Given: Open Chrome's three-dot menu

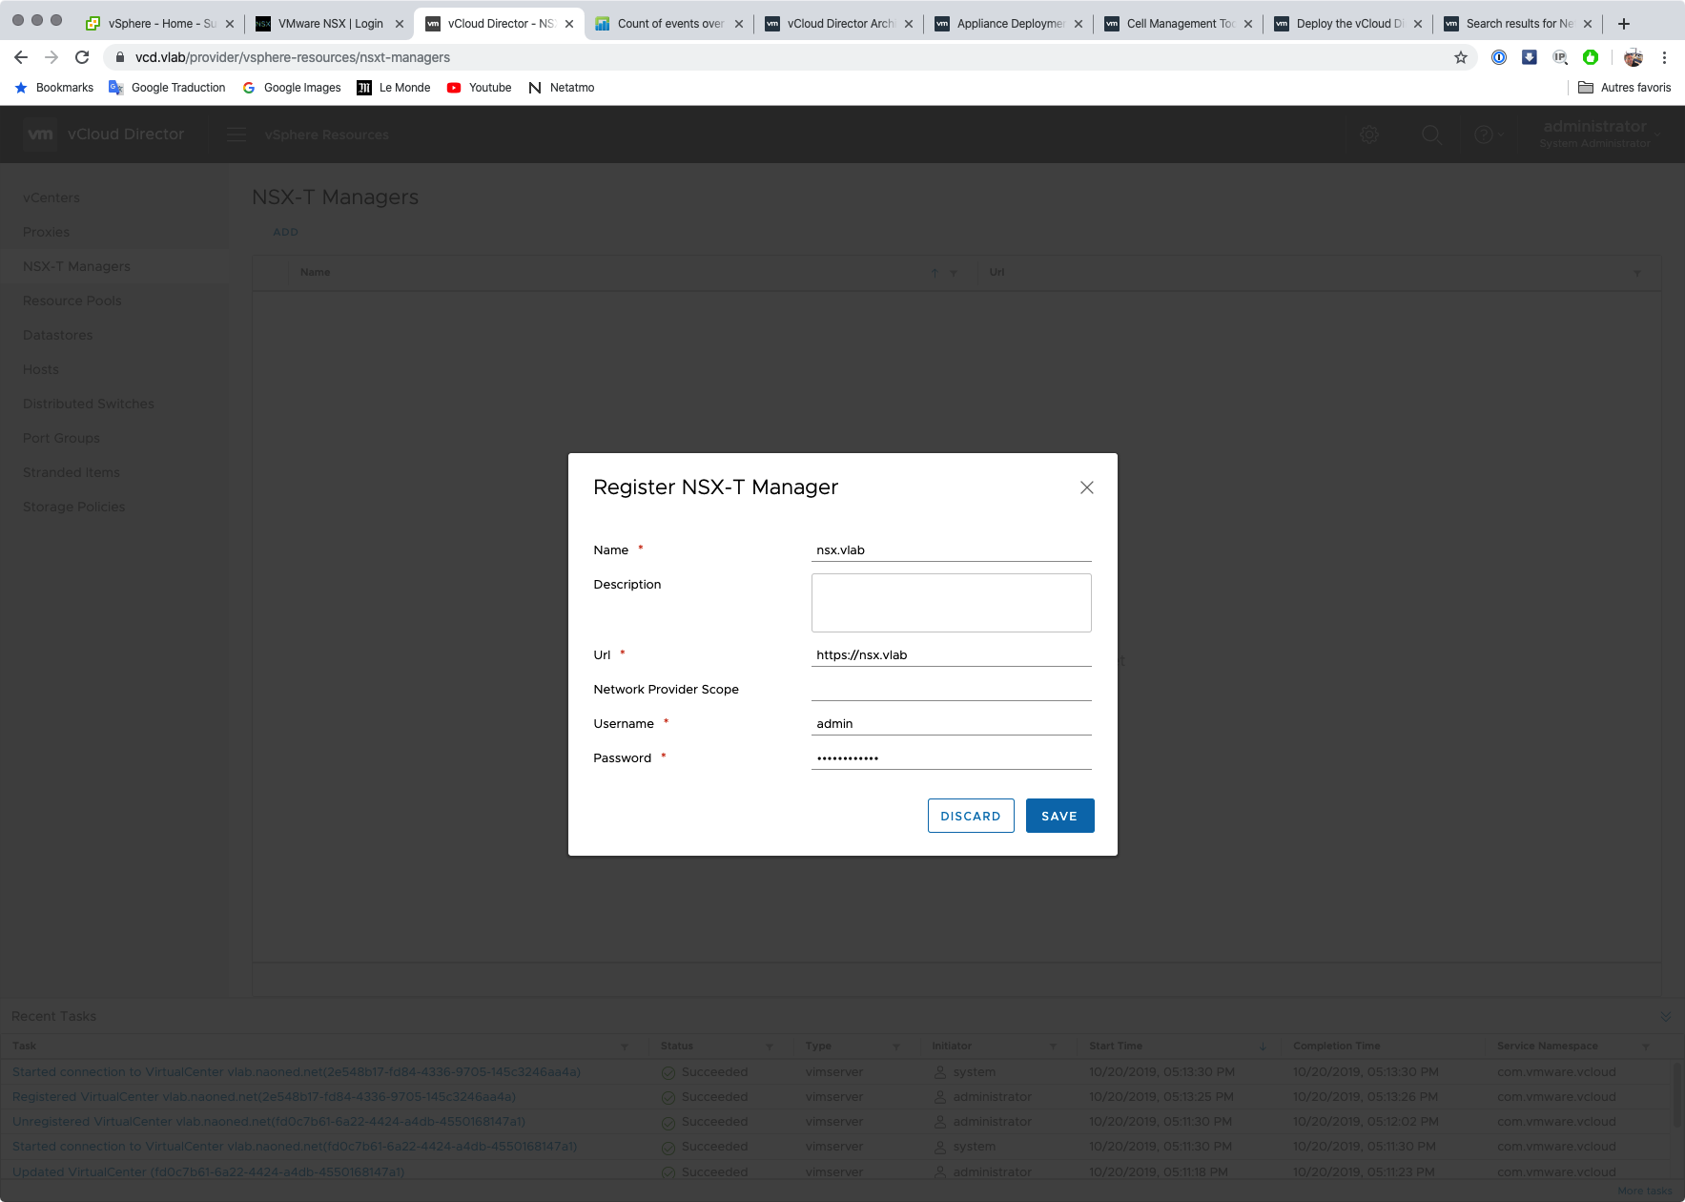Looking at the screenshot, I should (x=1664, y=57).
